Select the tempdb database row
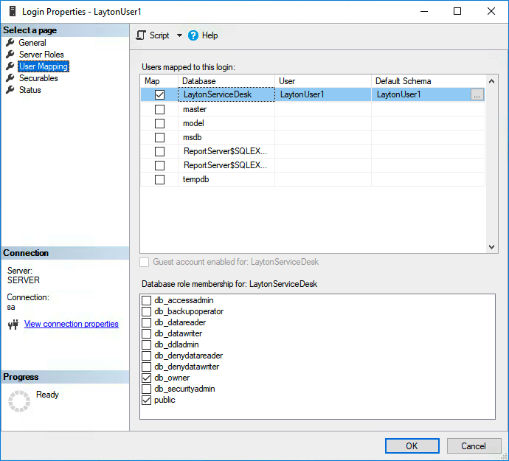Viewport: 509px width, 461px height. (313, 179)
